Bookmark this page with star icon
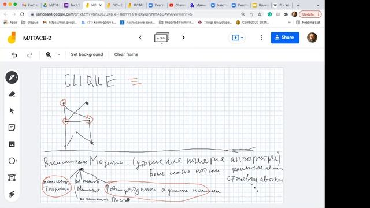Screen dimensions: 370x208 pyautogui.click(x=260, y=14)
